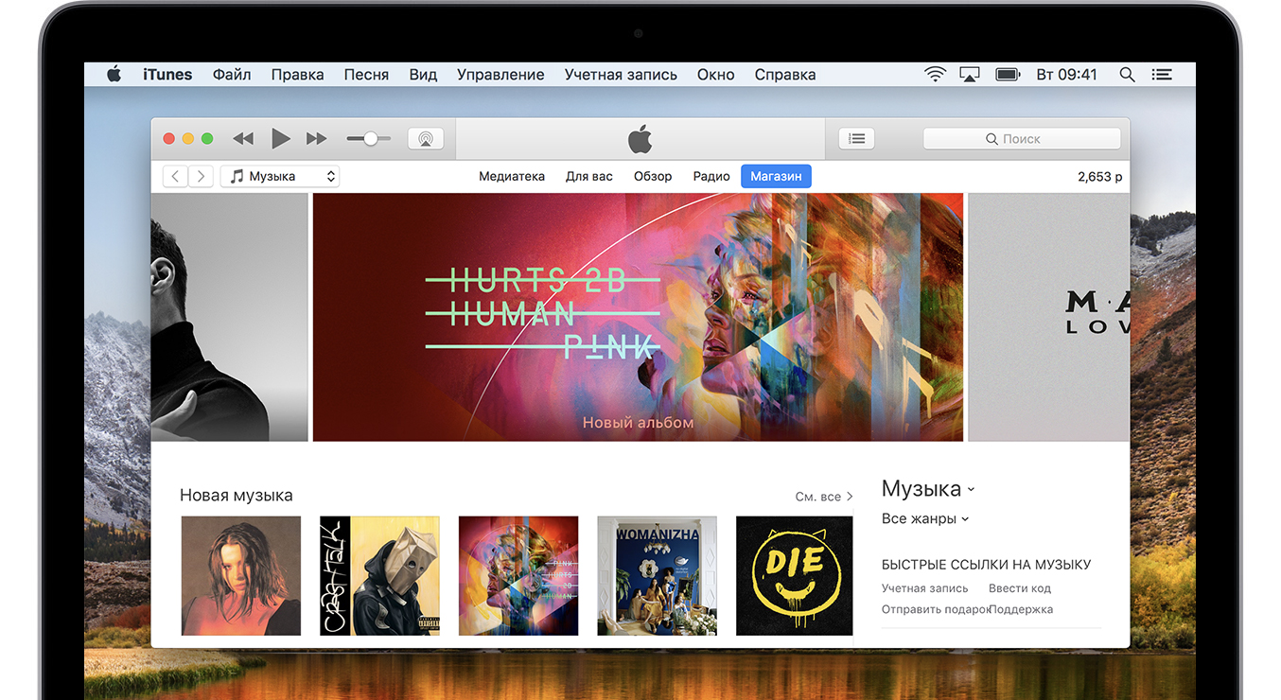Open the Apple menu

114,75
